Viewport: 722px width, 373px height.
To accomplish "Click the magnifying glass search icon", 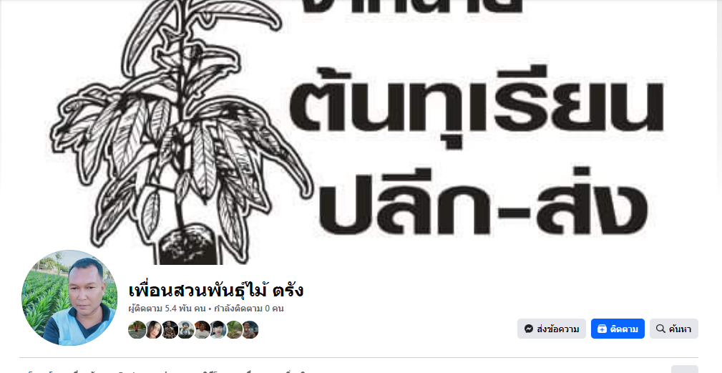I will tap(660, 329).
